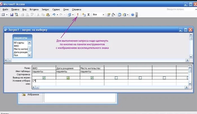
Task: Open Microsoft Access Help icon
Action: coord(133,15)
